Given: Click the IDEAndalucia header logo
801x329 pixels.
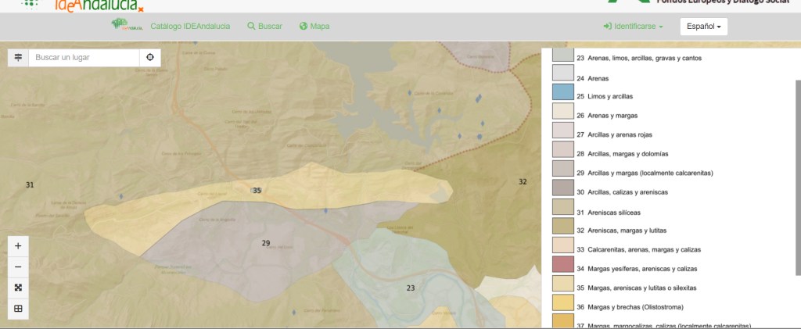Looking at the screenshot, I should (x=98, y=5).
